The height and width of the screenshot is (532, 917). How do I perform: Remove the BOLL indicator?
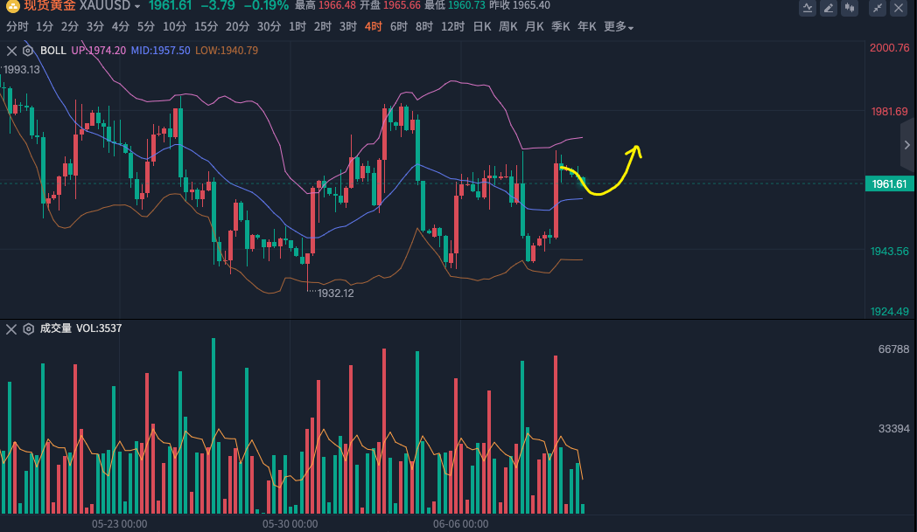11,51
